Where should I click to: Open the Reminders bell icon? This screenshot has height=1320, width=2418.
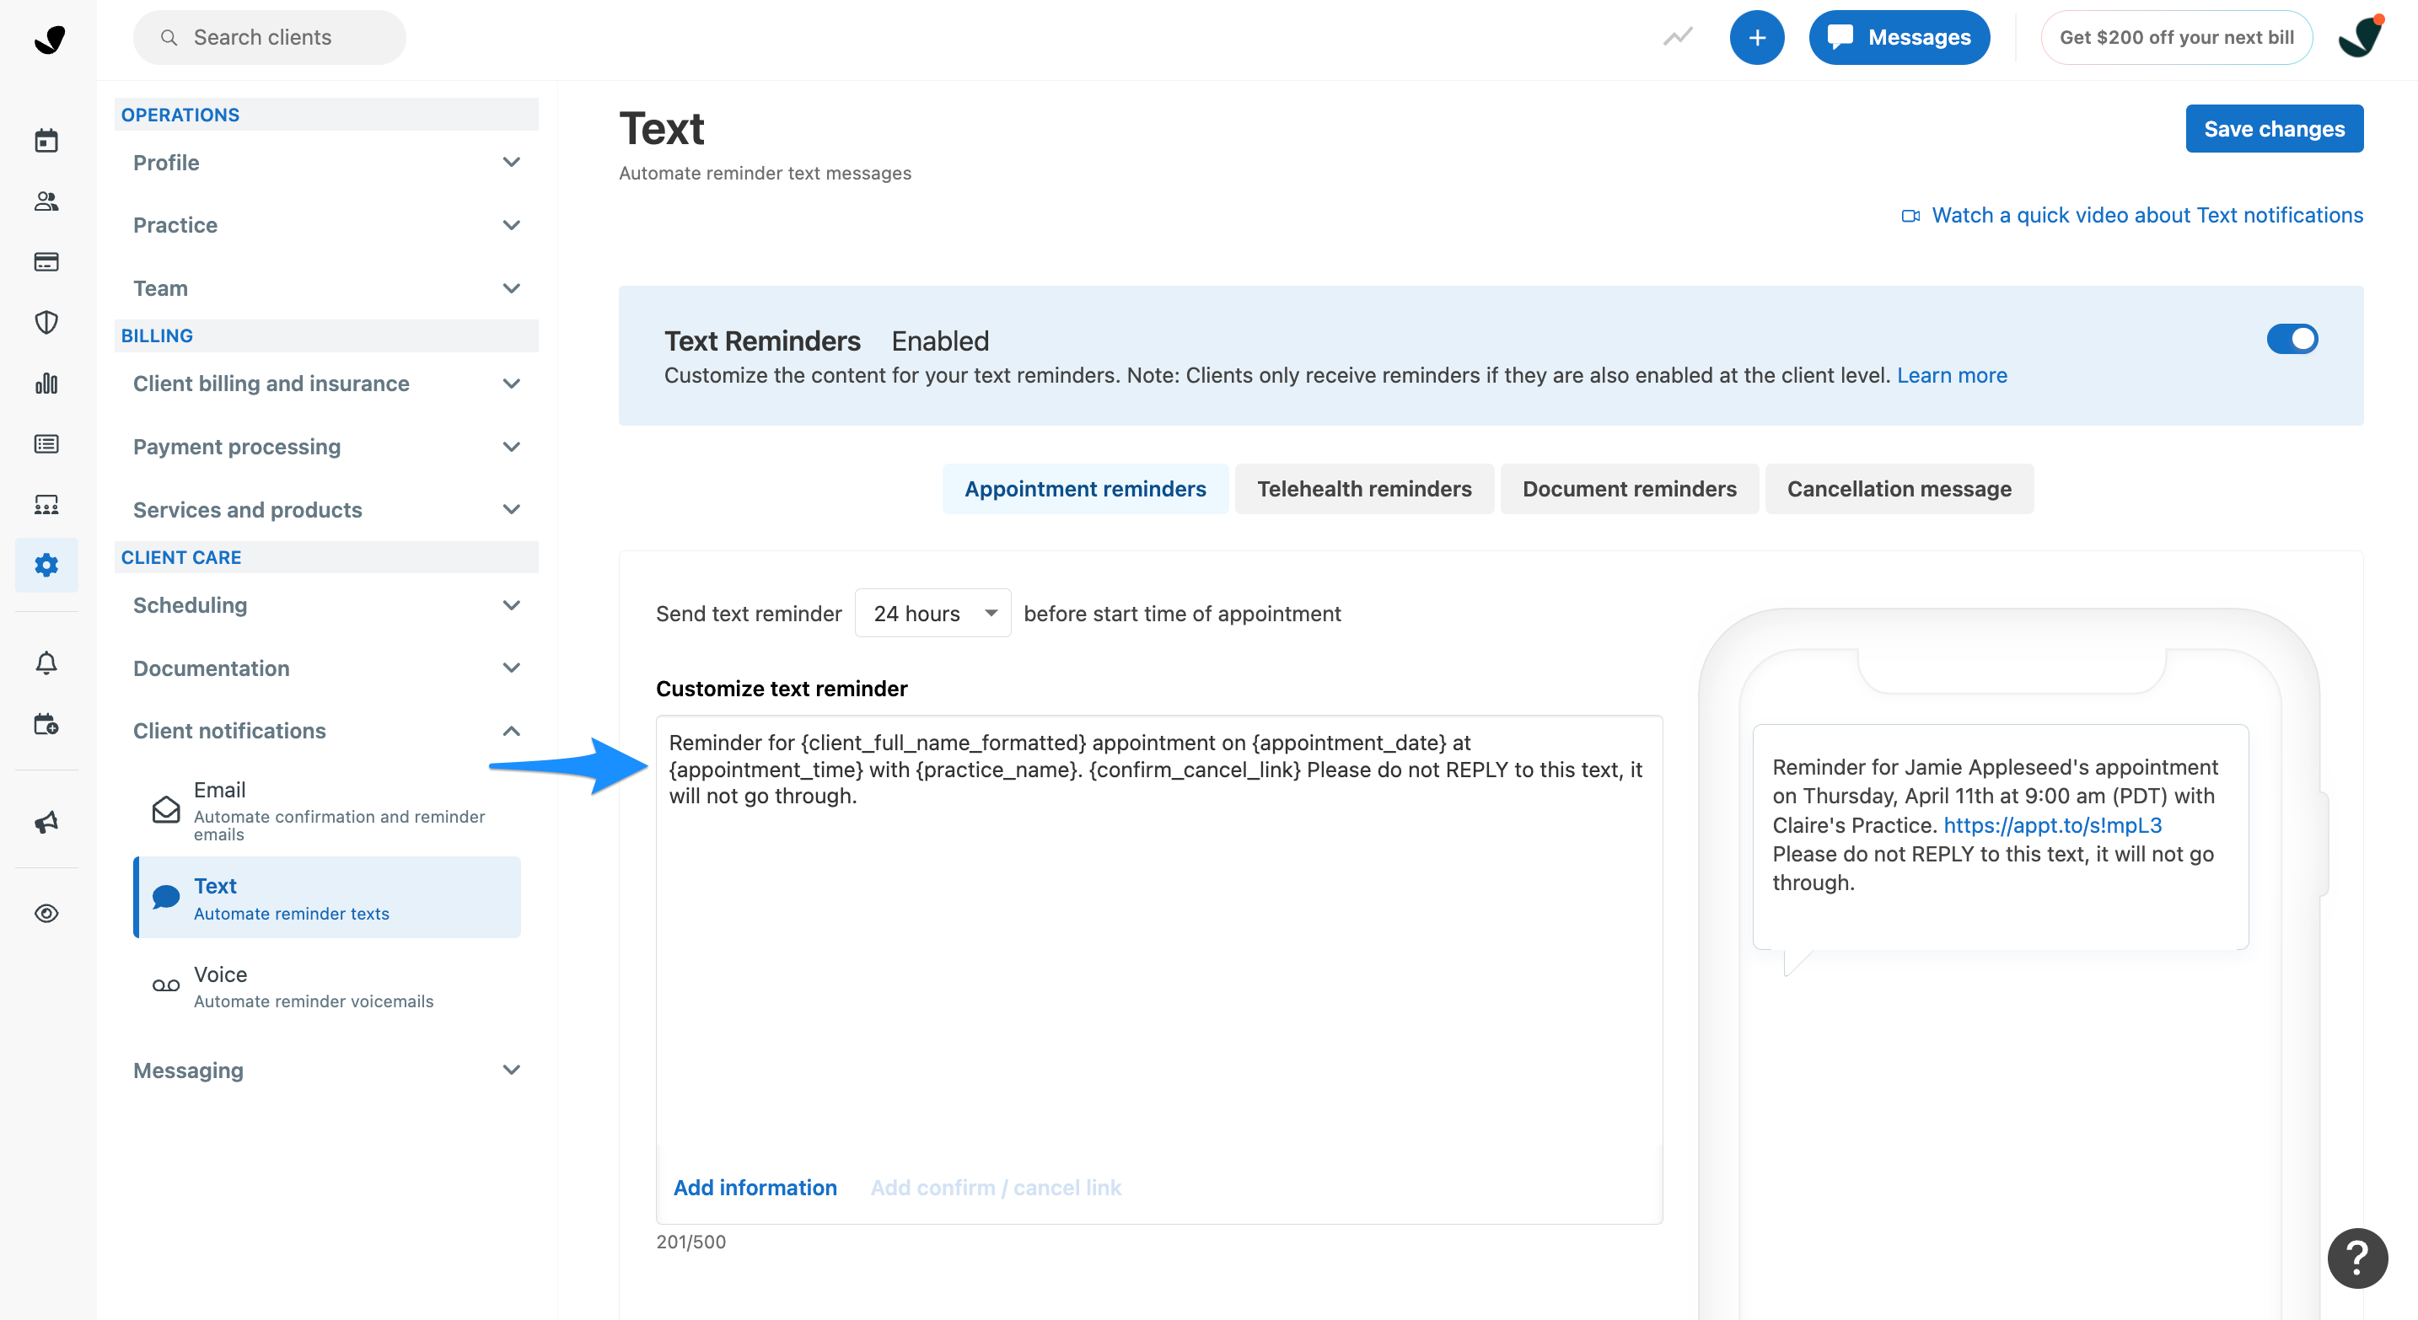[x=46, y=663]
